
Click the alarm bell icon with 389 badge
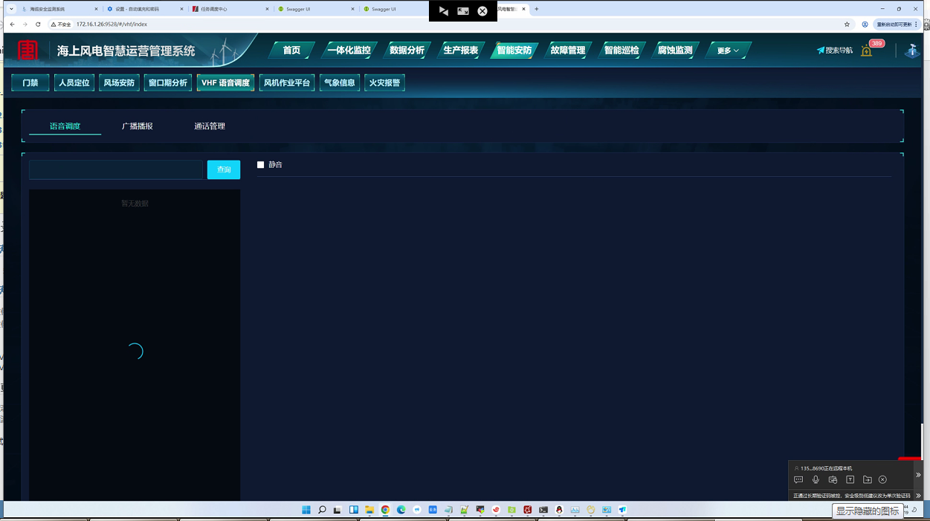867,51
